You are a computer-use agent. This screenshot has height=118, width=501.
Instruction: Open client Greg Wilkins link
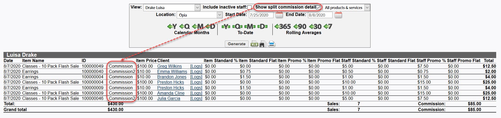point(169,66)
